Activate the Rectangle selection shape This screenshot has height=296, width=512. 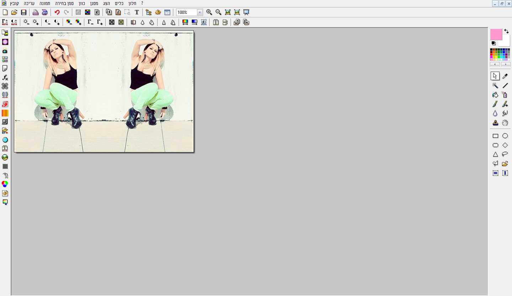495,136
